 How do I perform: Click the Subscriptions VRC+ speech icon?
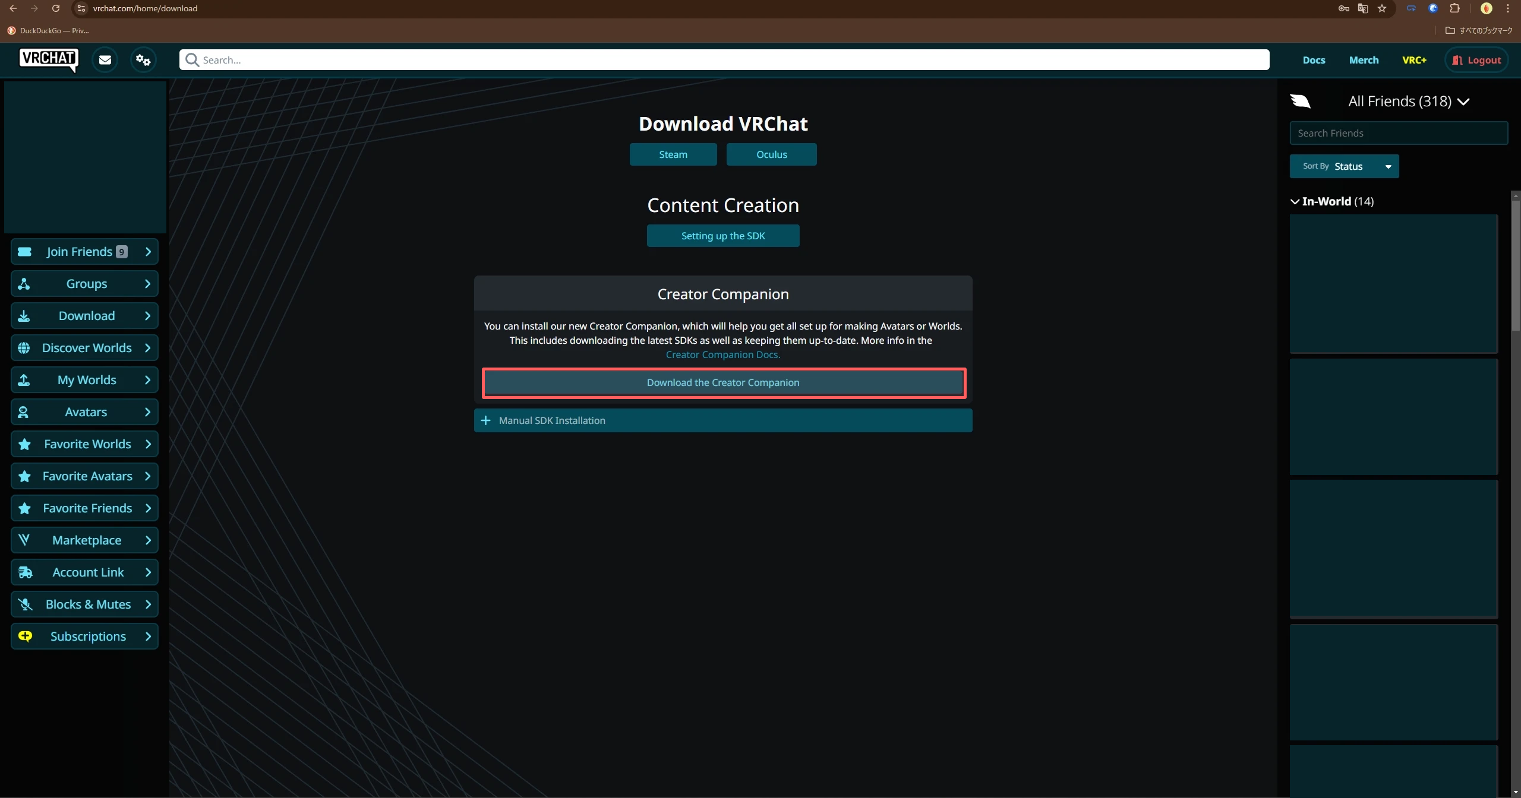click(x=25, y=636)
